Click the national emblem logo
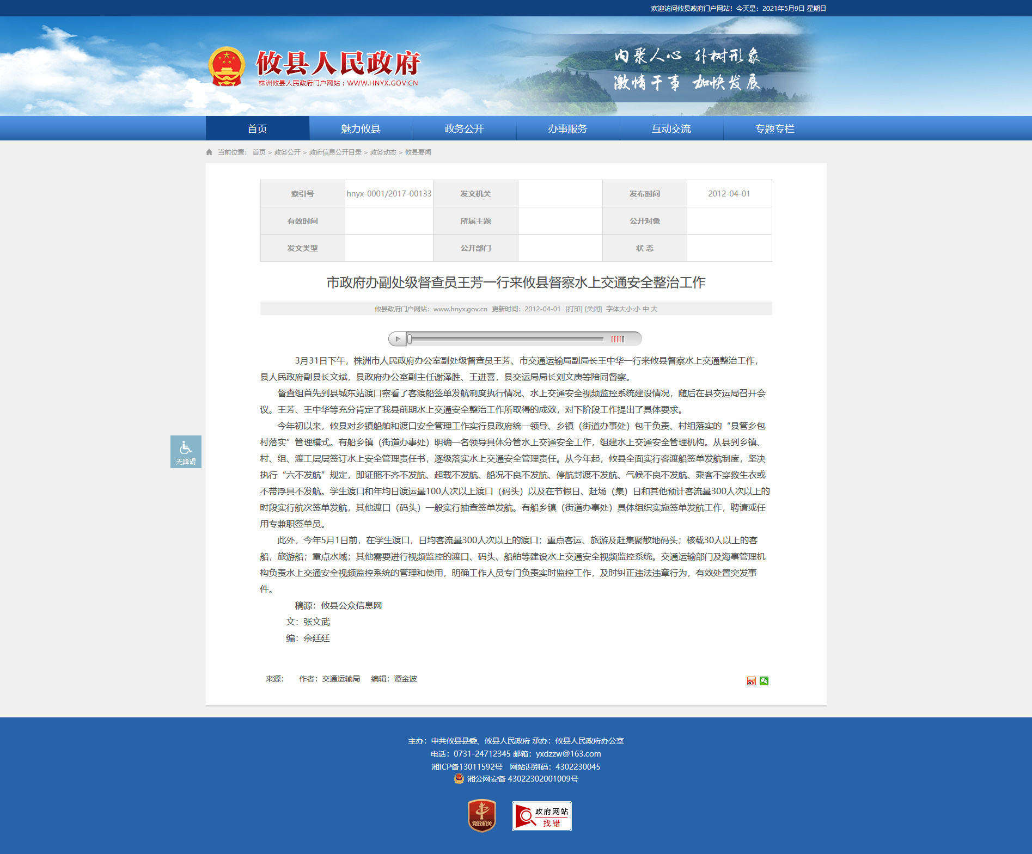This screenshot has width=1032, height=854. pos(227,67)
